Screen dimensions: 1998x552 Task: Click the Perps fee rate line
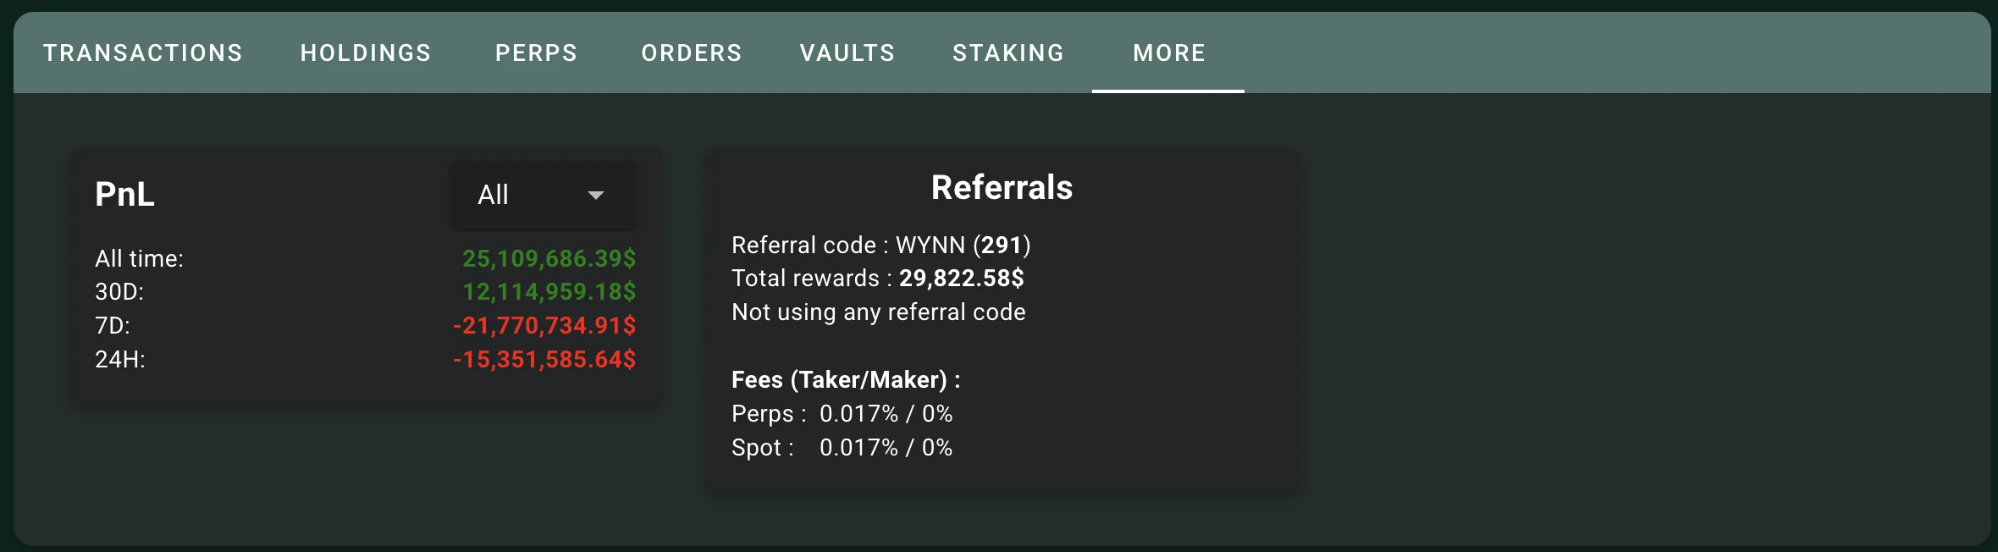coord(842,414)
